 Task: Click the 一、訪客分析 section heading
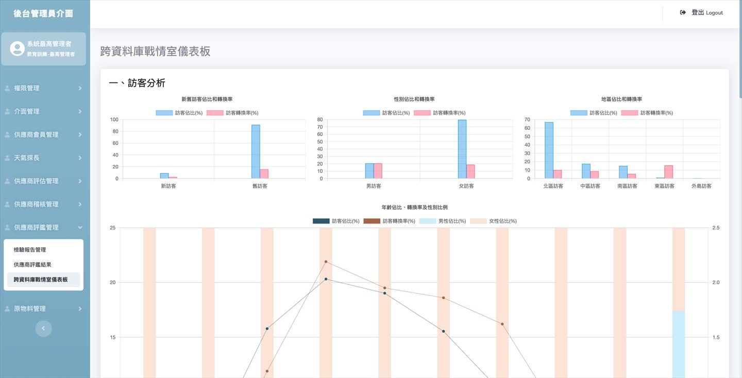(137, 83)
